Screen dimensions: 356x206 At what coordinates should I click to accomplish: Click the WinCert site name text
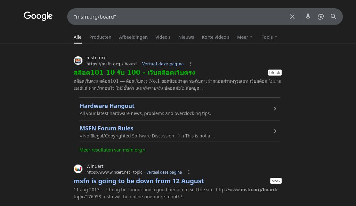(x=95, y=166)
